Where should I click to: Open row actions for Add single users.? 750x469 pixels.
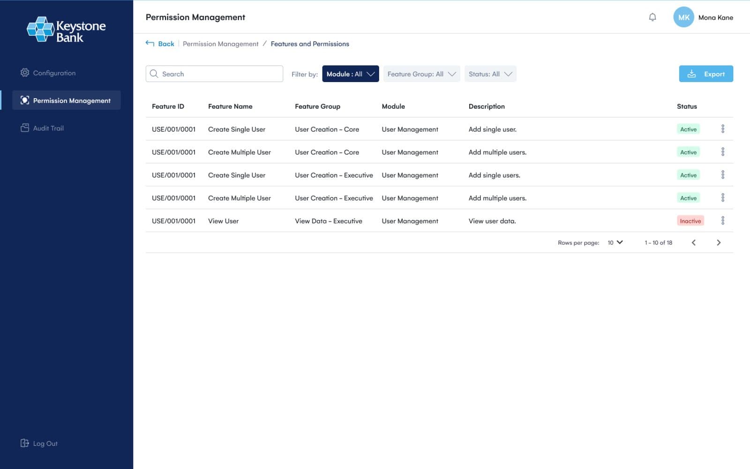pyautogui.click(x=723, y=175)
